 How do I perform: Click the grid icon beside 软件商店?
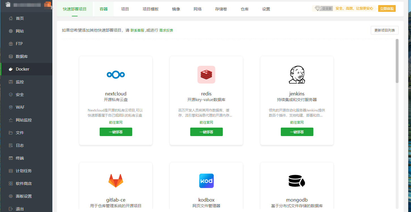(x=11, y=183)
